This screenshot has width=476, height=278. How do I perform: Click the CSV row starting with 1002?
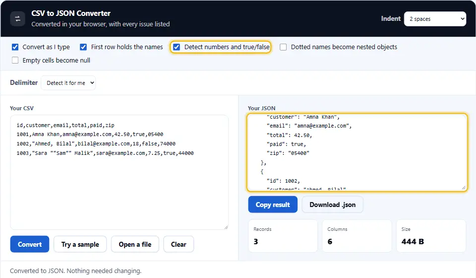[96, 143]
